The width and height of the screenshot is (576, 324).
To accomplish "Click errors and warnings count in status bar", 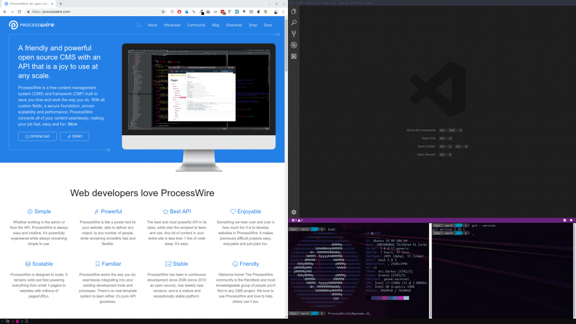I will click(298, 220).
